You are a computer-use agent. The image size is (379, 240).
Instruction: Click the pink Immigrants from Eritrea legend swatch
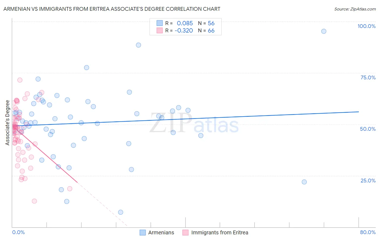185,232
